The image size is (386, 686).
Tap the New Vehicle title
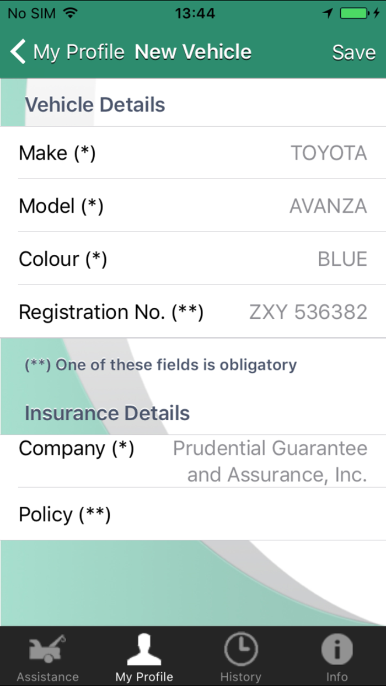[x=193, y=52]
